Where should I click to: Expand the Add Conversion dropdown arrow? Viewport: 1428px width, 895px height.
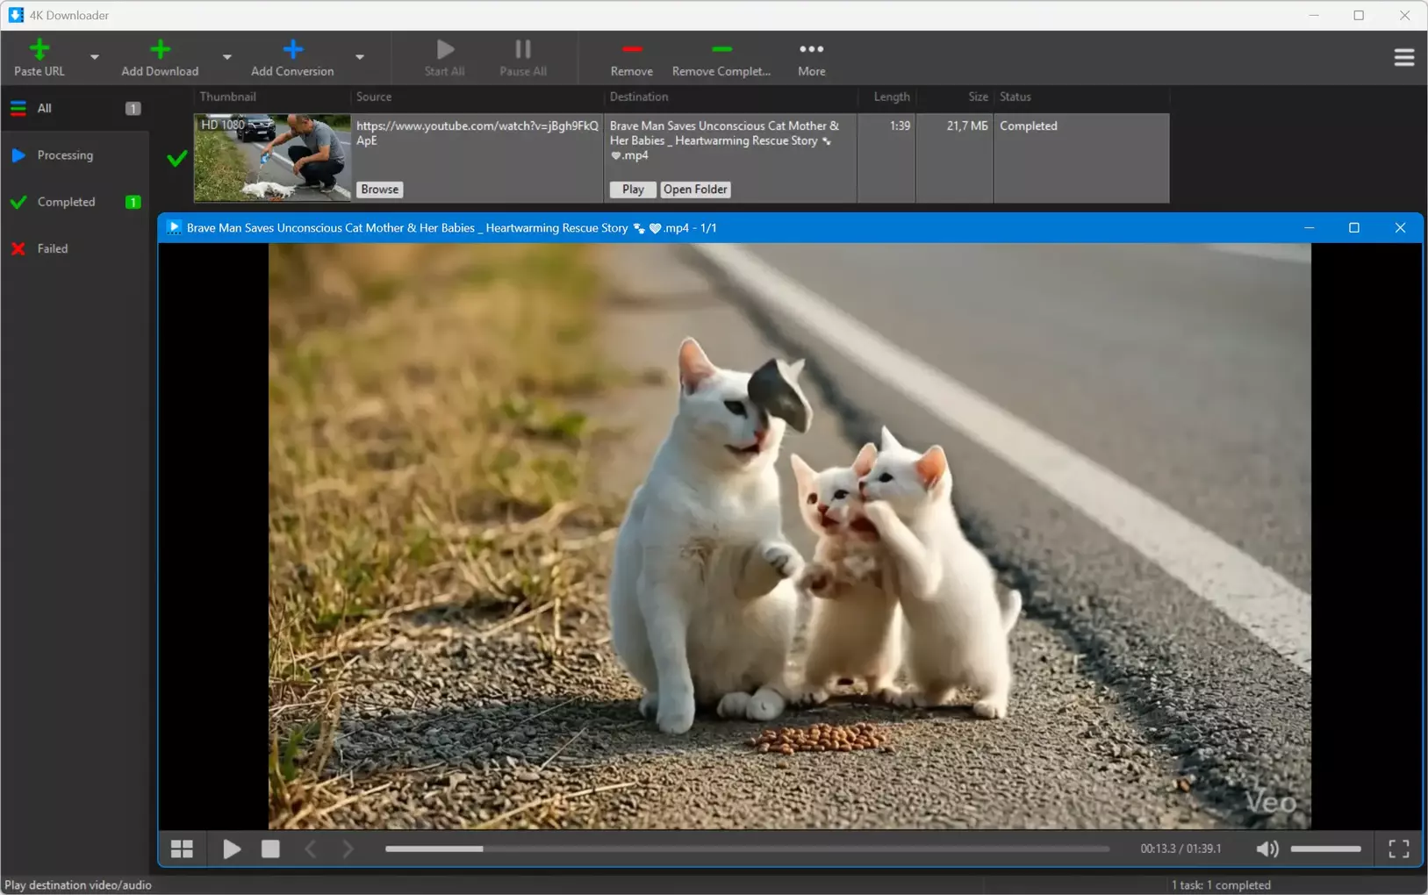360,58
